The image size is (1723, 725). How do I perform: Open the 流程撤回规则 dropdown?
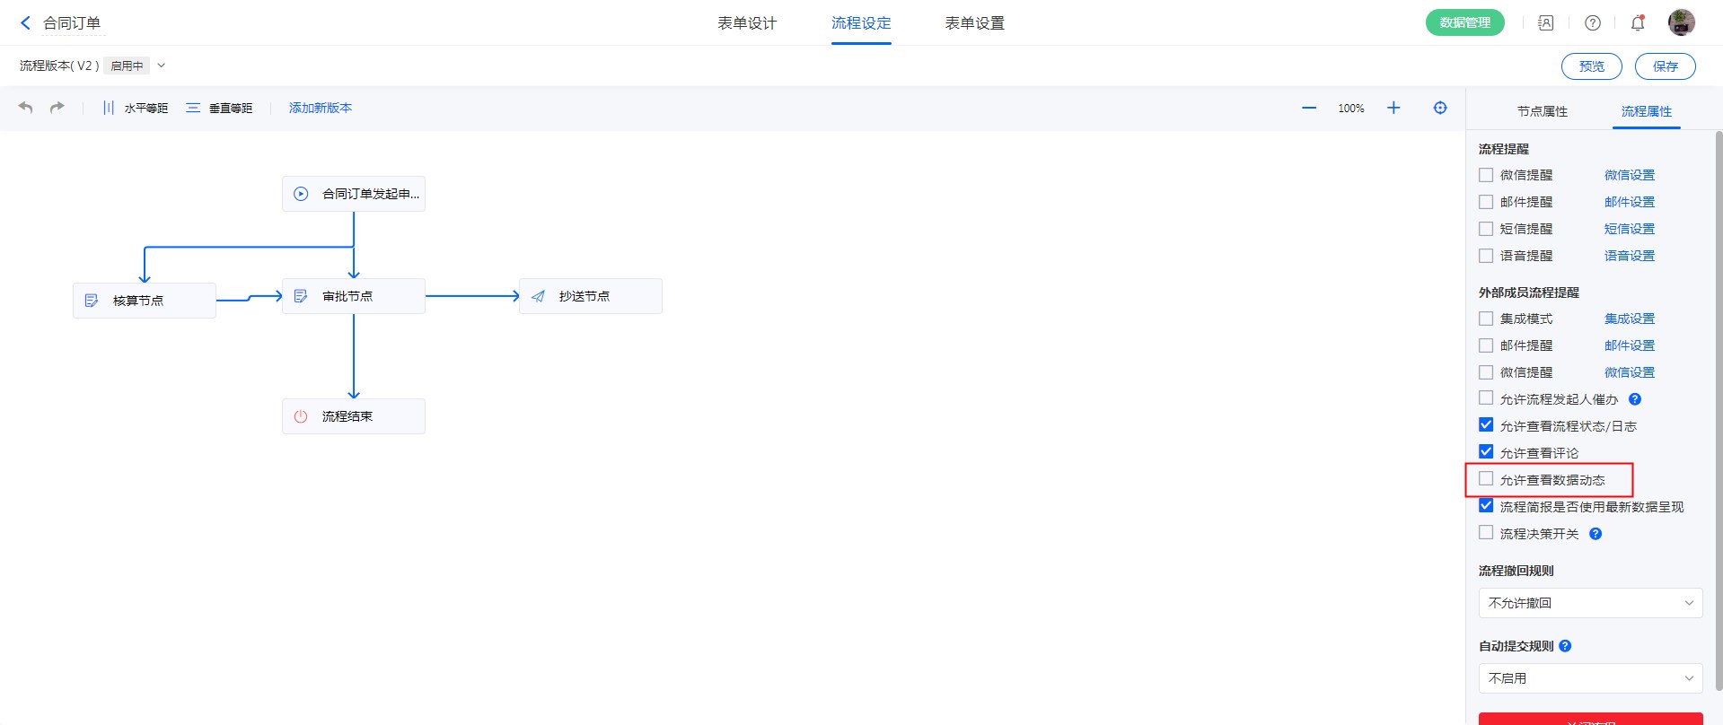(1590, 603)
